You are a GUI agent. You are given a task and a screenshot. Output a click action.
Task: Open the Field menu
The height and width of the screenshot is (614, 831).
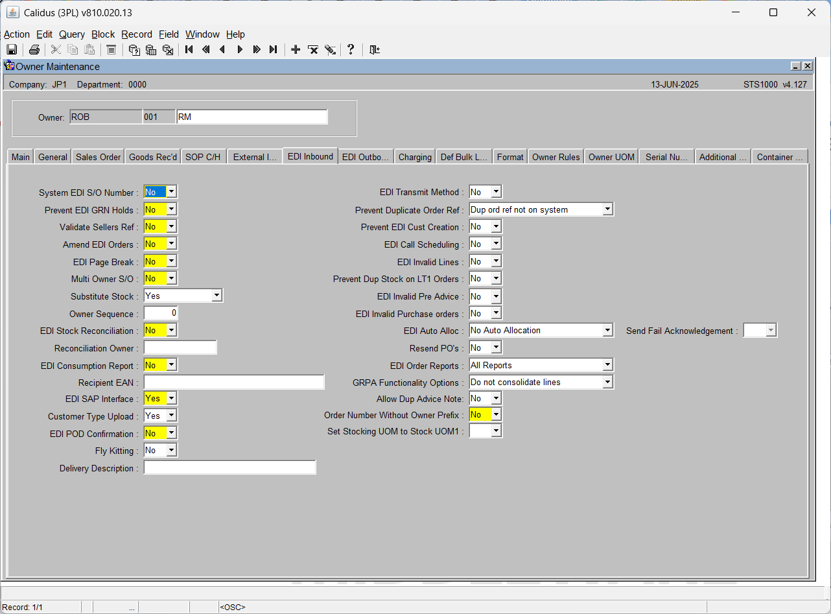tap(169, 34)
